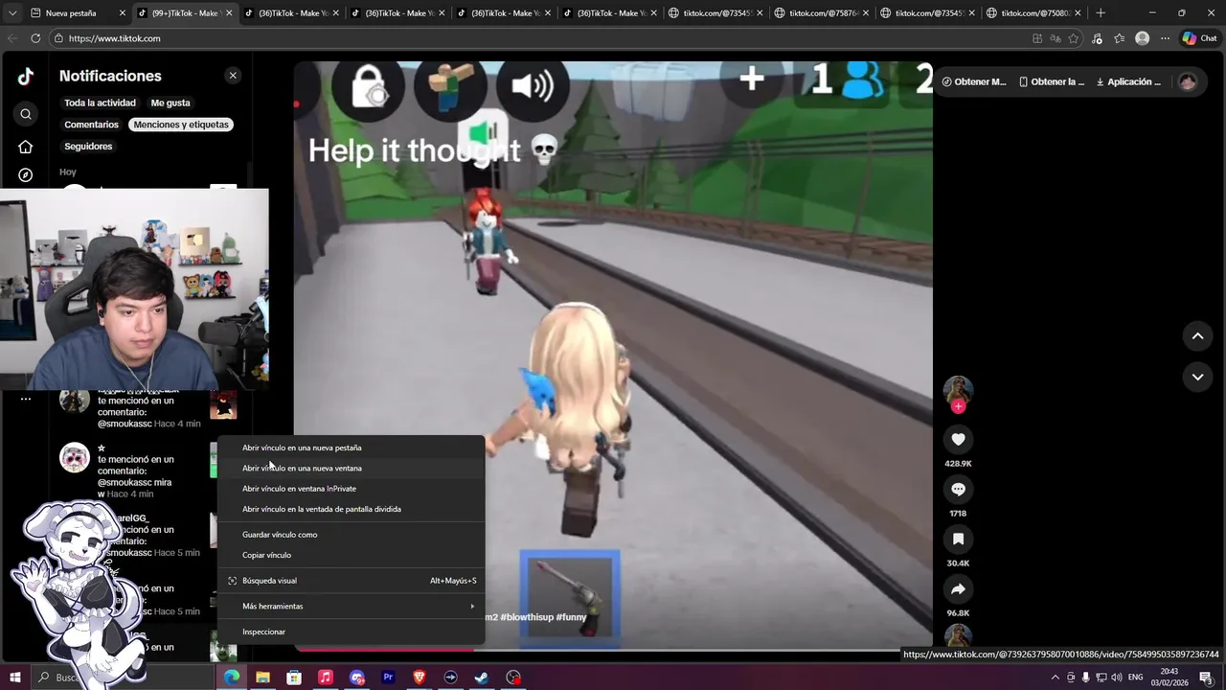Open the sidebar three-dots More menu

click(26, 399)
